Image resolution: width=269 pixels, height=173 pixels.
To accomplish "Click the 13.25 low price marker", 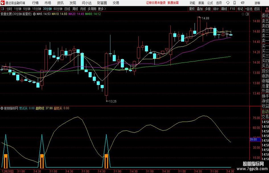I will pos(112,101).
